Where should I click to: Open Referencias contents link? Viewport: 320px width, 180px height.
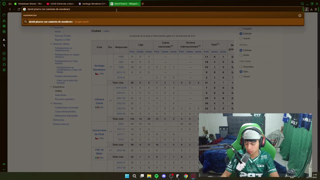pyautogui.click(x=58, y=120)
